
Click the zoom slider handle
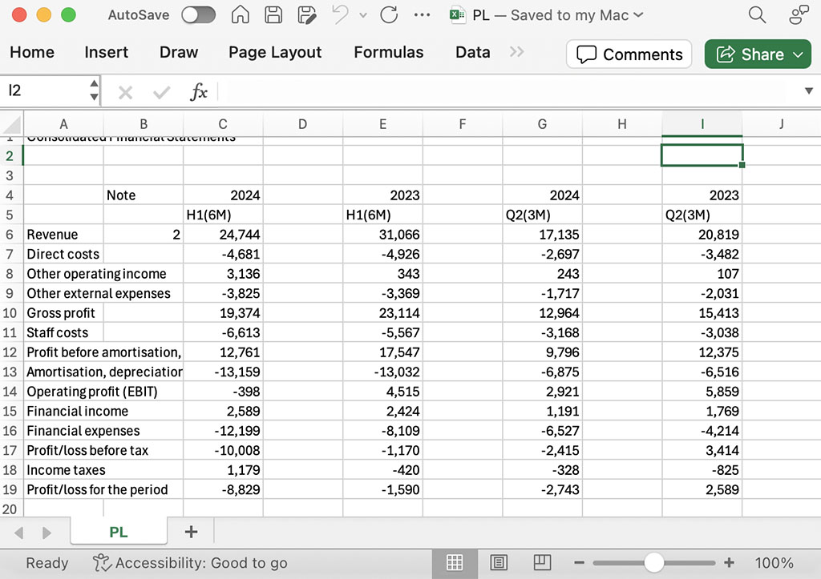(653, 563)
